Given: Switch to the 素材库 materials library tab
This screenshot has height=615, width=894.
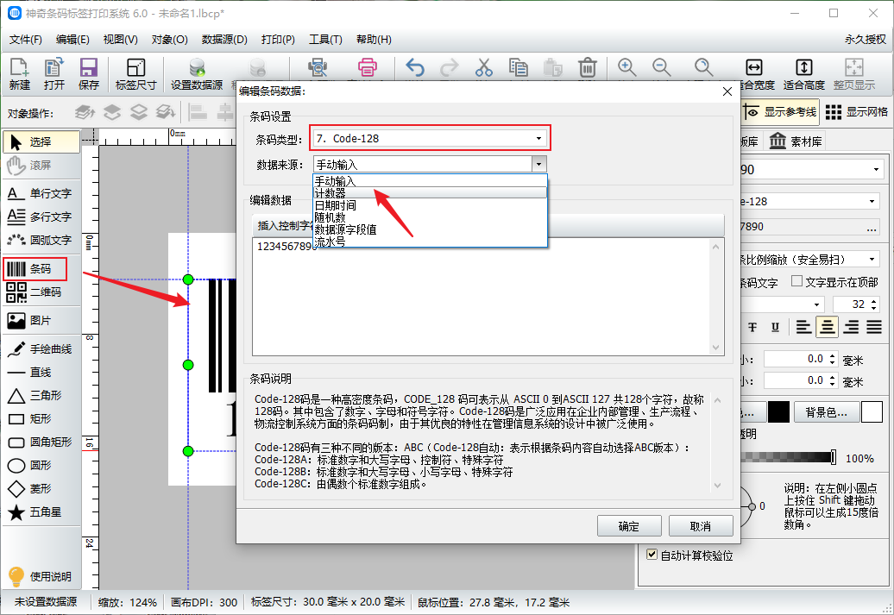Looking at the screenshot, I should [796, 141].
